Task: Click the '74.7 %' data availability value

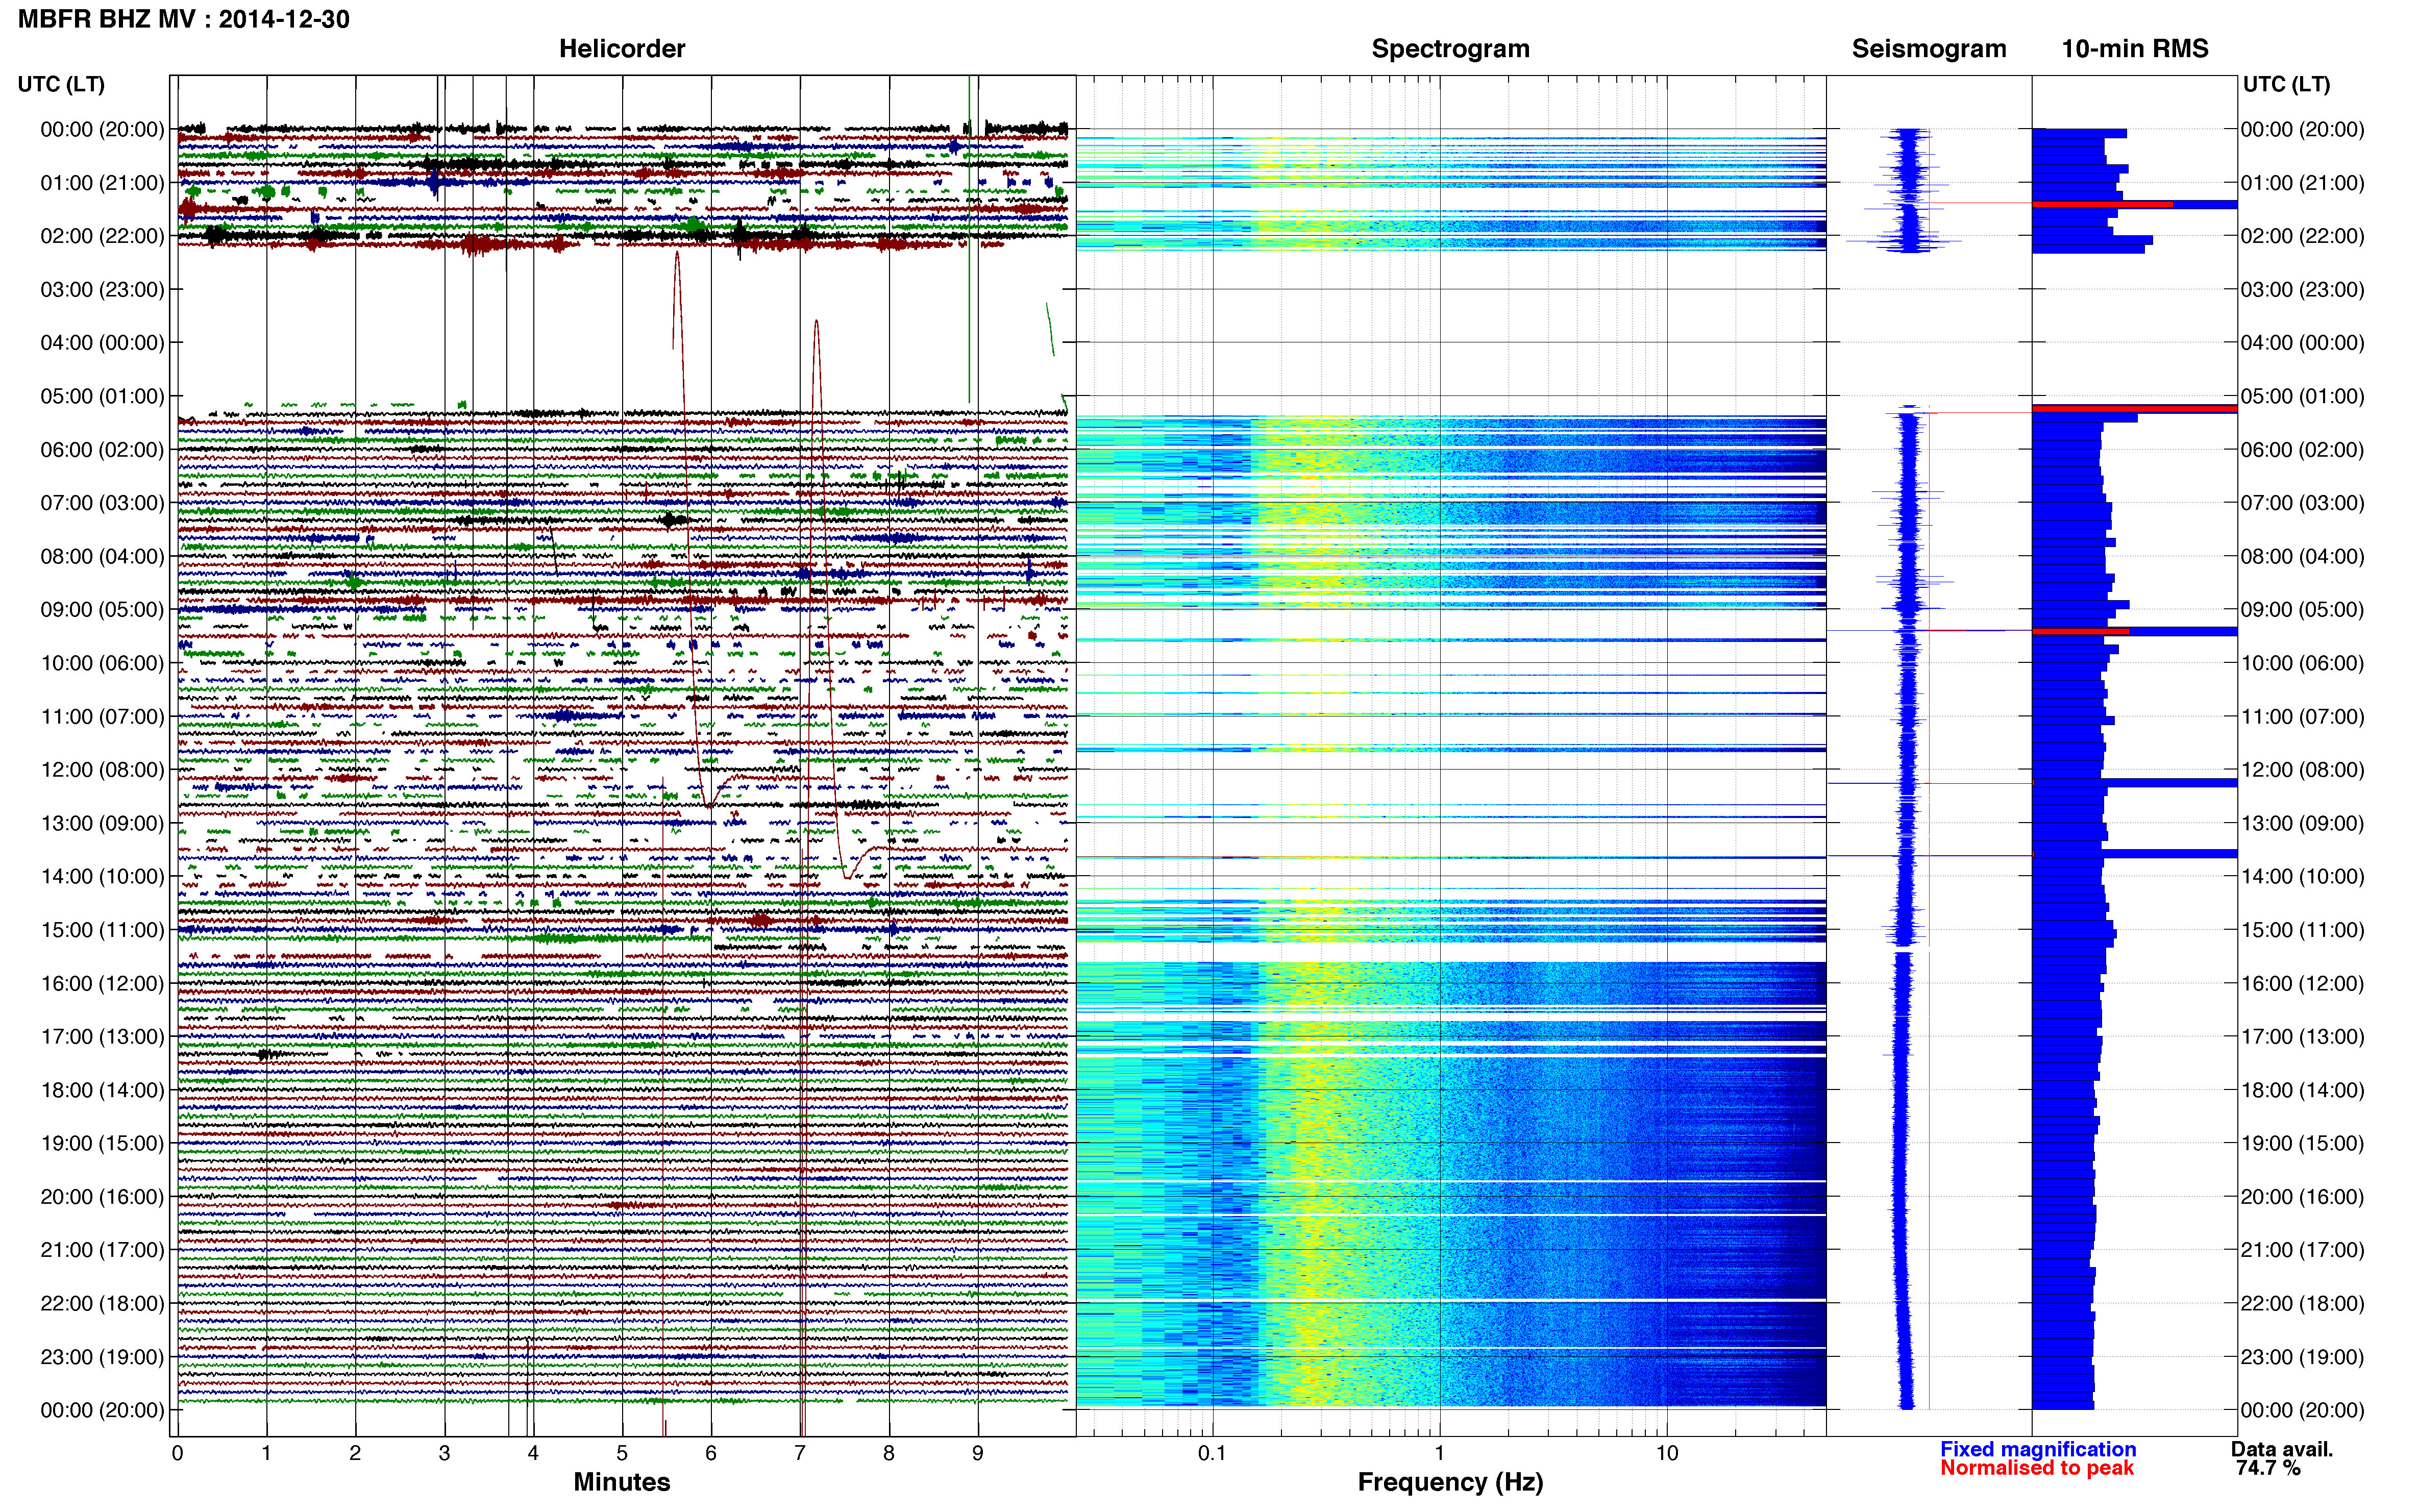Action: 2268,1468
